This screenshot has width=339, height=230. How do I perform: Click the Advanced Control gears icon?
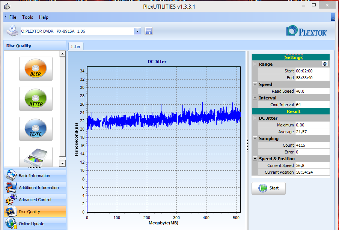click(x=11, y=199)
